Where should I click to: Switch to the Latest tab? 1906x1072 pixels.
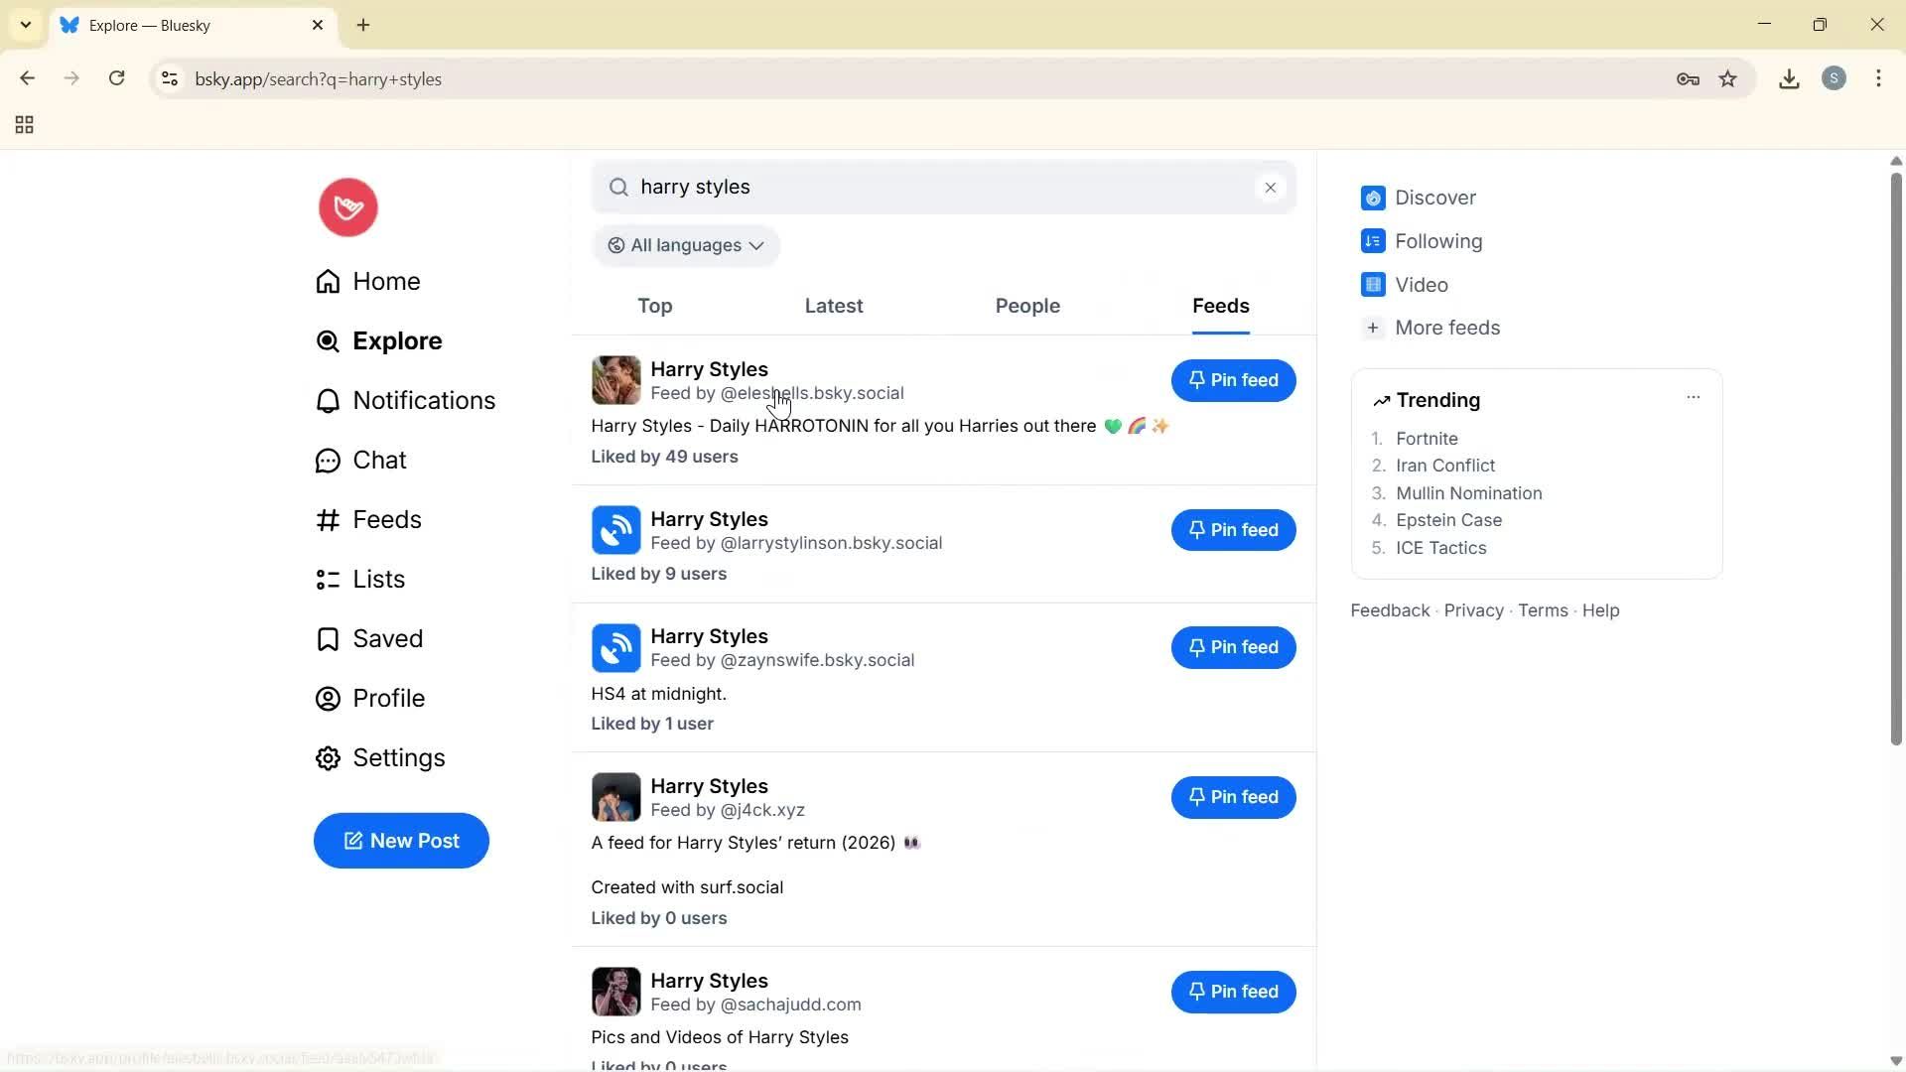click(x=833, y=306)
